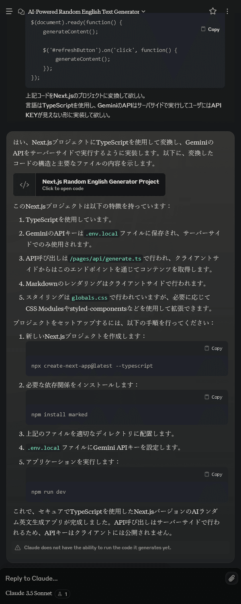The image size is (241, 604).
Task: Open the hamburger sidebar menu
Action: (x=9, y=12)
